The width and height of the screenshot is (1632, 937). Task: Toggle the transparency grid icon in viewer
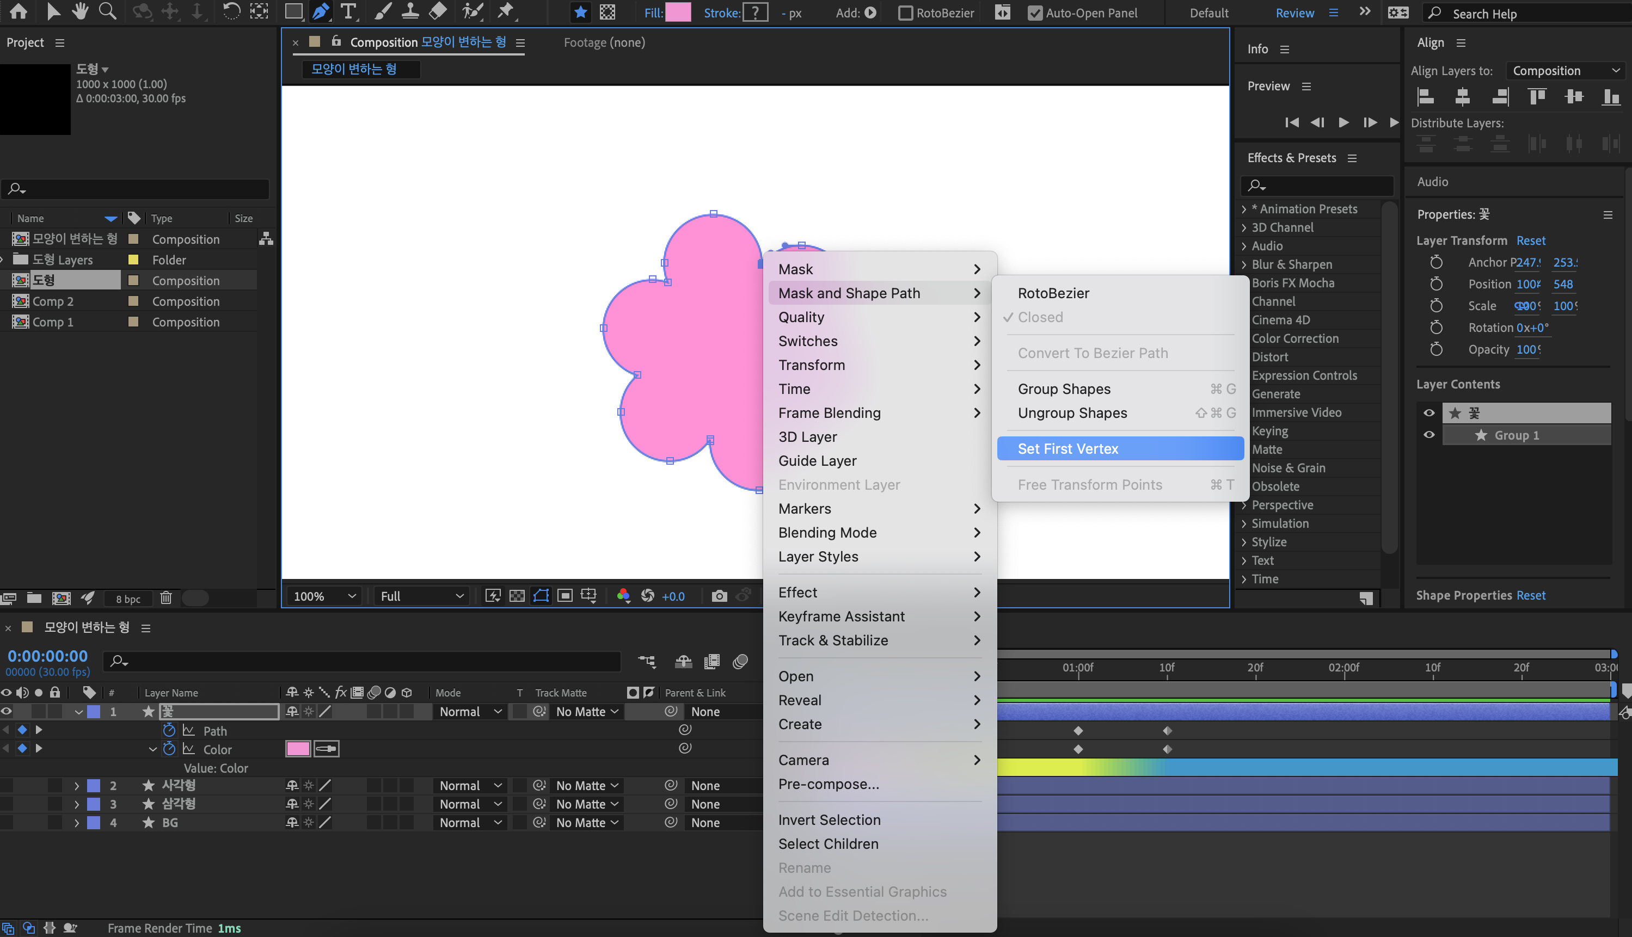[x=517, y=596]
